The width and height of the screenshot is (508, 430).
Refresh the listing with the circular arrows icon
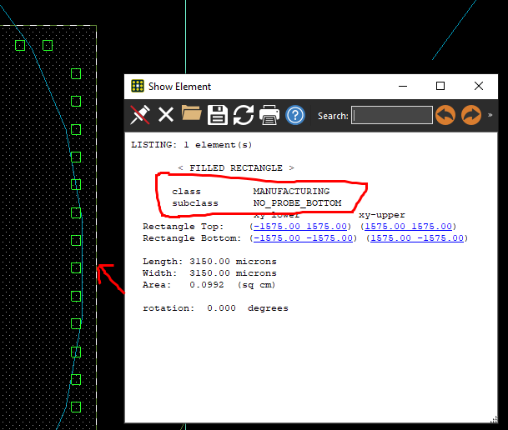coord(244,115)
